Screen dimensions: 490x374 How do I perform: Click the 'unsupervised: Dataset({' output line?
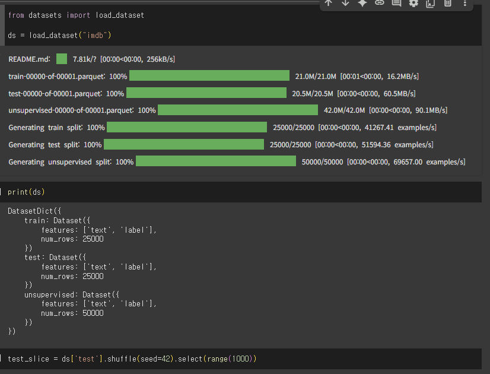[x=72, y=295]
